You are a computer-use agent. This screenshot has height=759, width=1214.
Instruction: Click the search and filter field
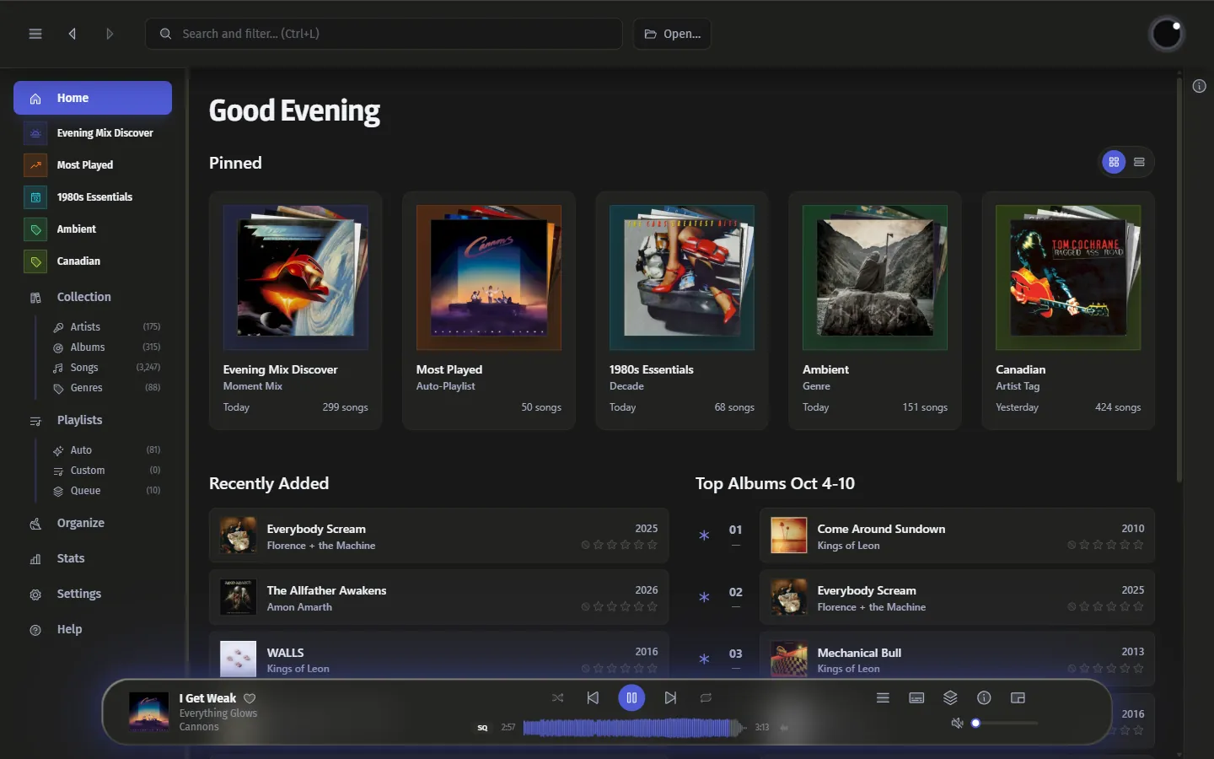coord(384,34)
